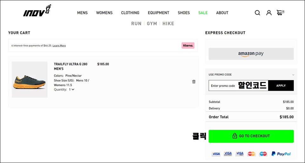This screenshot has height=163, width=305.
Task: Collapse the Use Promo Code section
Action: pyautogui.click(x=293, y=75)
